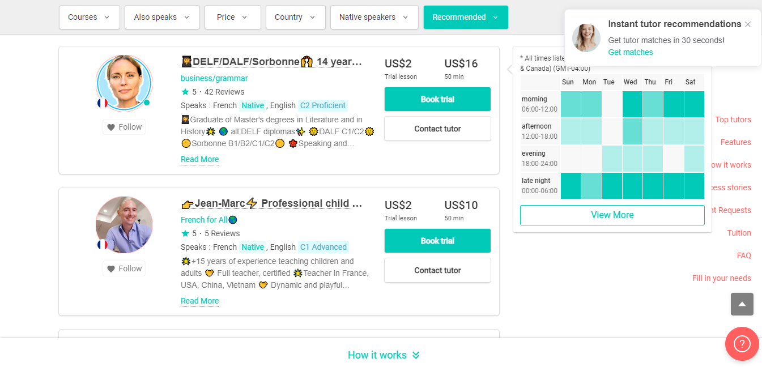Click the Get matches link

pyautogui.click(x=630, y=52)
